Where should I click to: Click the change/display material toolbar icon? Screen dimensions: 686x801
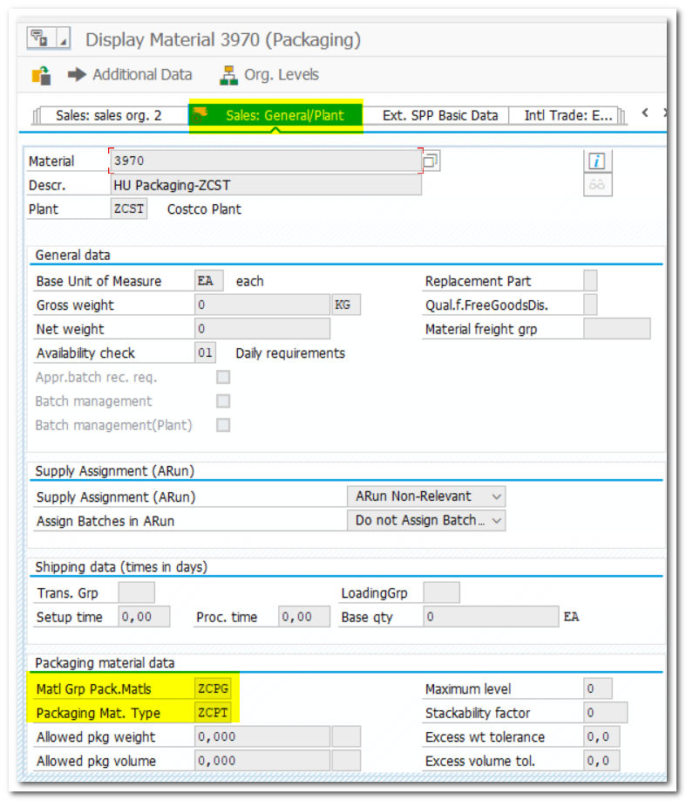tap(41, 75)
